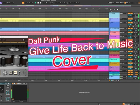
Task: Toggle the computer MIDI keyboard icon
Action: pyautogui.click(x=111, y=3)
